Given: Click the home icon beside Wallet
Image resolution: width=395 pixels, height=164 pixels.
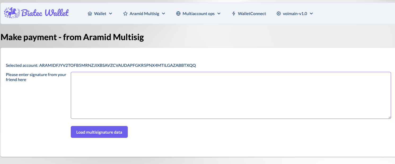Looking at the screenshot, I should [90, 13].
